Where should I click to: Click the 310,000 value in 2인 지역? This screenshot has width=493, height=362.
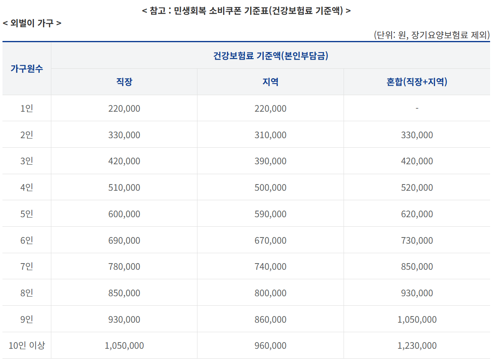tap(270, 135)
